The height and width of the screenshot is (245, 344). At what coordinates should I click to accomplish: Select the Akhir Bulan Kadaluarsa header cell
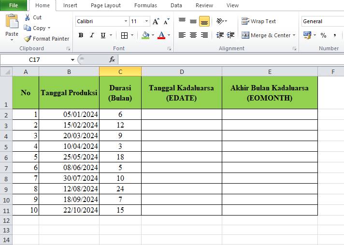coord(270,93)
